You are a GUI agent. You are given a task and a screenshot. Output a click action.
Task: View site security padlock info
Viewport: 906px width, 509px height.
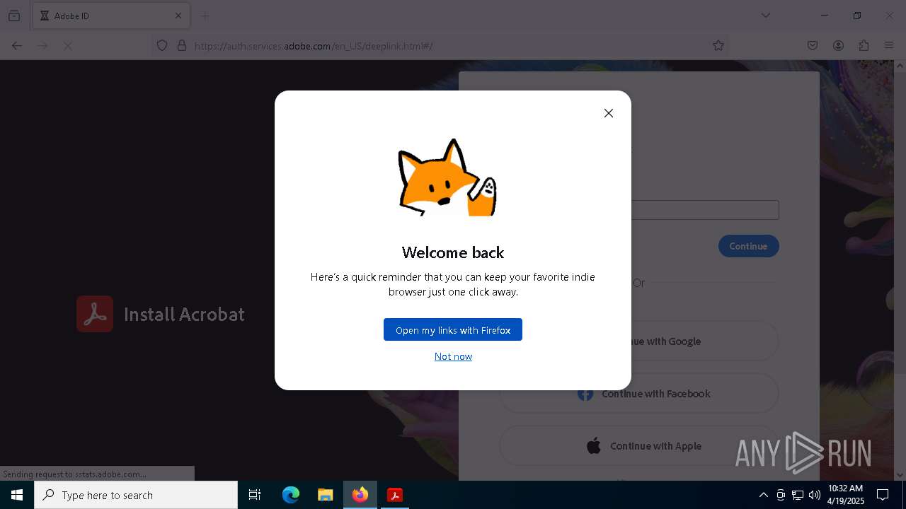coord(182,45)
